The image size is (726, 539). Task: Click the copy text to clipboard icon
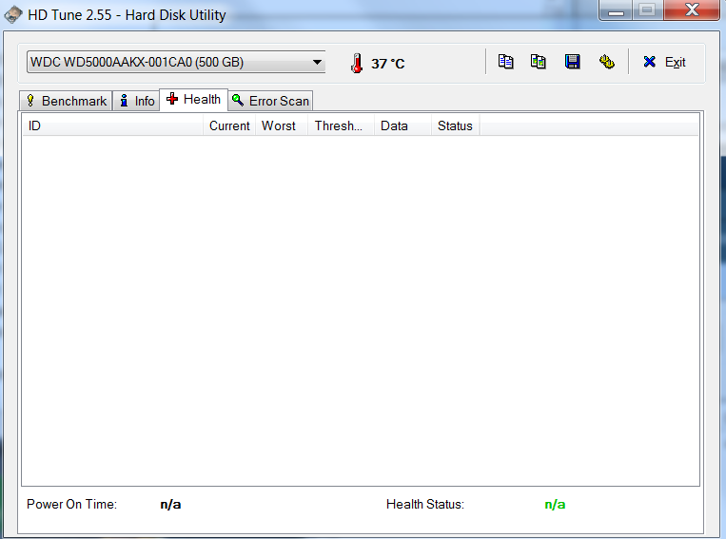pyautogui.click(x=506, y=62)
